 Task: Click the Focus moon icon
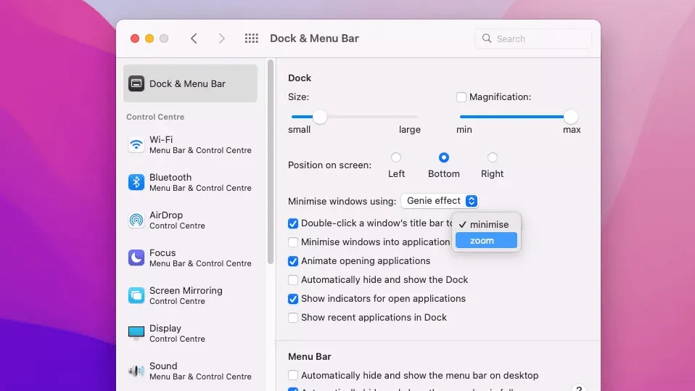click(136, 258)
